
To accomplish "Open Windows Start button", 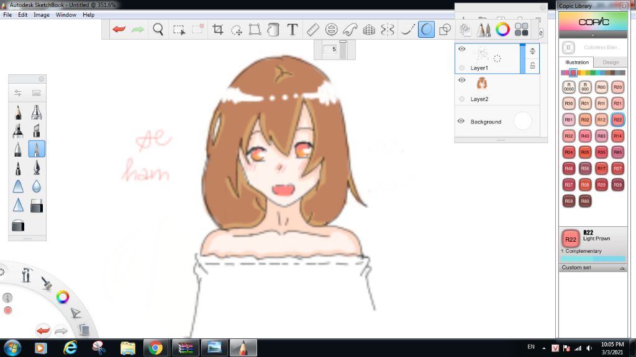I will pyautogui.click(x=12, y=348).
